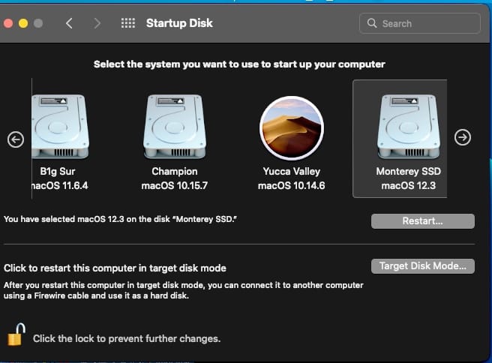The width and height of the screenshot is (492, 363).
Task: Click the Search field
Action: point(419,23)
